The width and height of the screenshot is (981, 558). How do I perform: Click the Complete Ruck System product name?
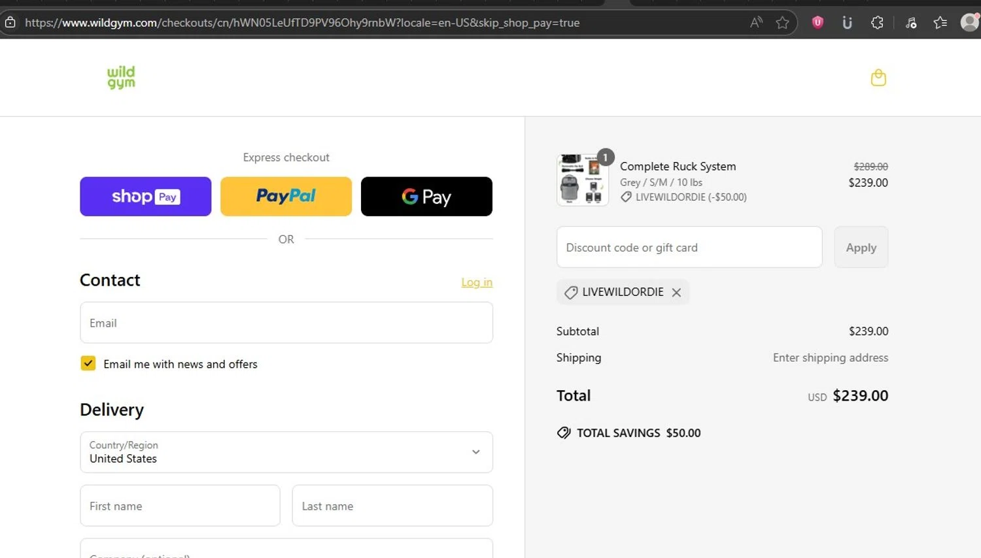point(678,167)
